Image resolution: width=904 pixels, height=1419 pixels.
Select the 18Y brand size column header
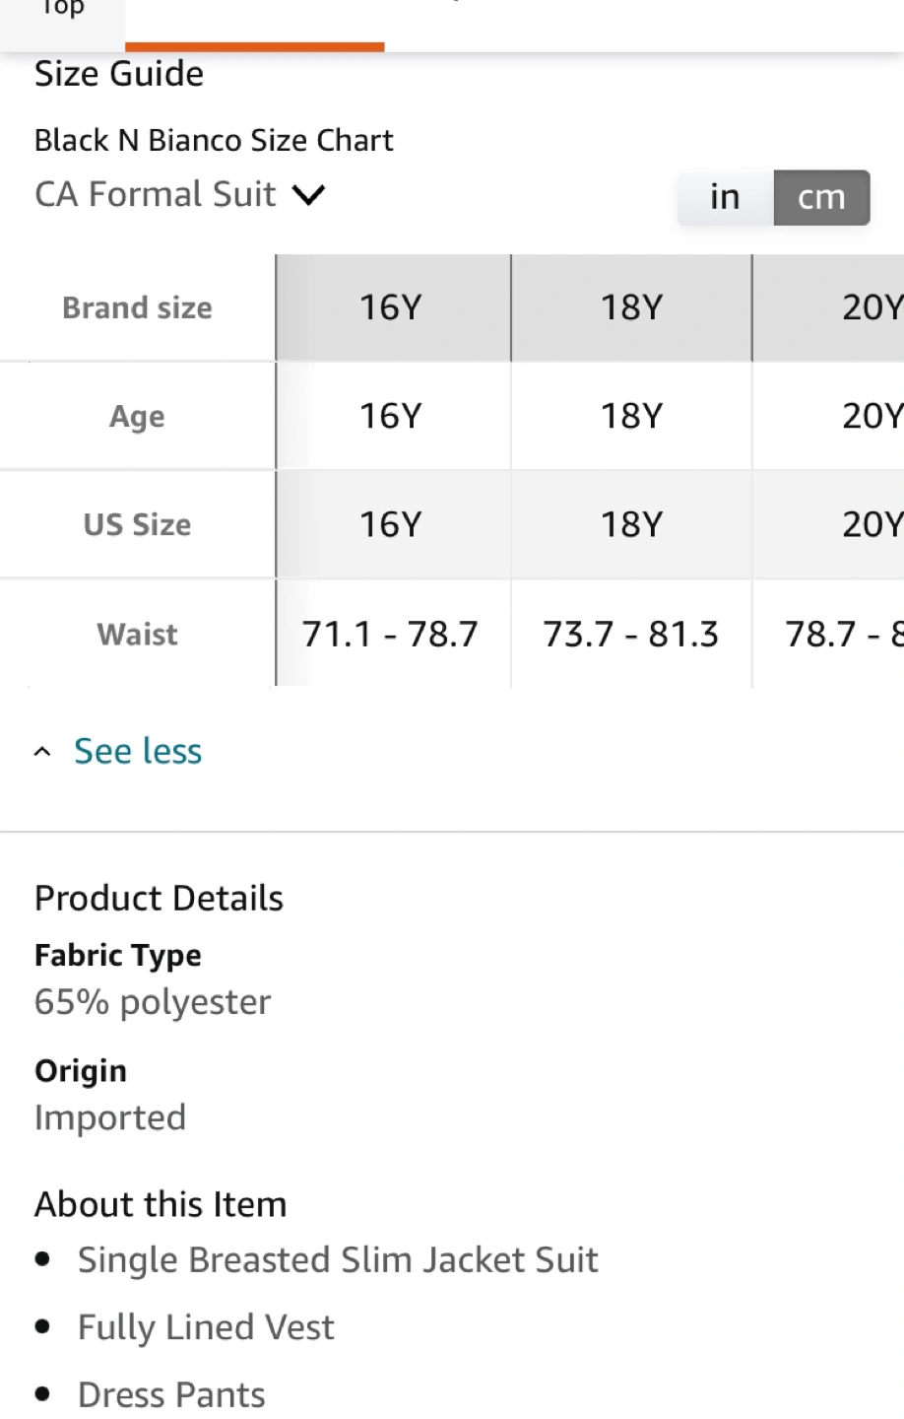point(631,307)
